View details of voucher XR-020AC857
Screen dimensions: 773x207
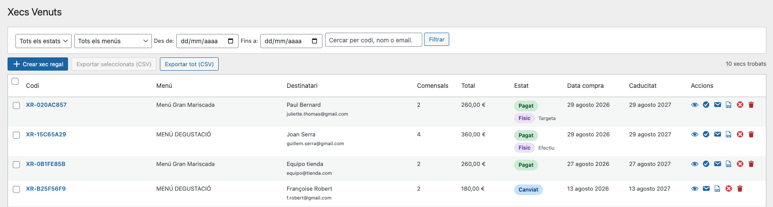point(695,105)
